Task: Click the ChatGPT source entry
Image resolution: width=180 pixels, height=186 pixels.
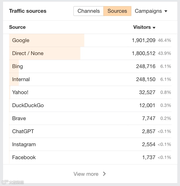Action: (x=23, y=131)
